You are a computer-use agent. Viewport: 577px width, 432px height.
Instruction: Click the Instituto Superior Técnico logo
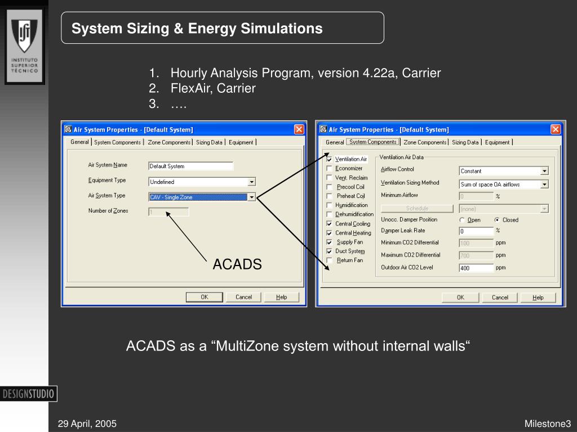coord(25,46)
